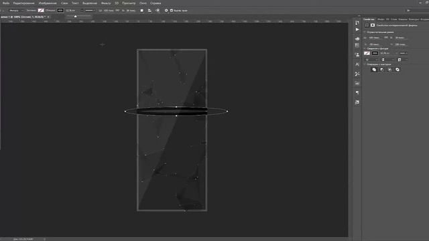Click the combine shapes path operation
Screen dimensions: 429x241
click(374, 70)
